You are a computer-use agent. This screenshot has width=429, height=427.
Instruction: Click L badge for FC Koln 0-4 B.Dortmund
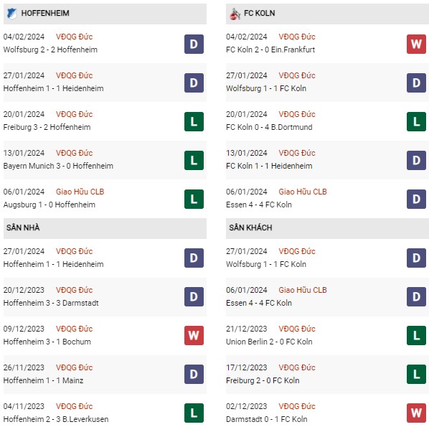[x=416, y=121]
